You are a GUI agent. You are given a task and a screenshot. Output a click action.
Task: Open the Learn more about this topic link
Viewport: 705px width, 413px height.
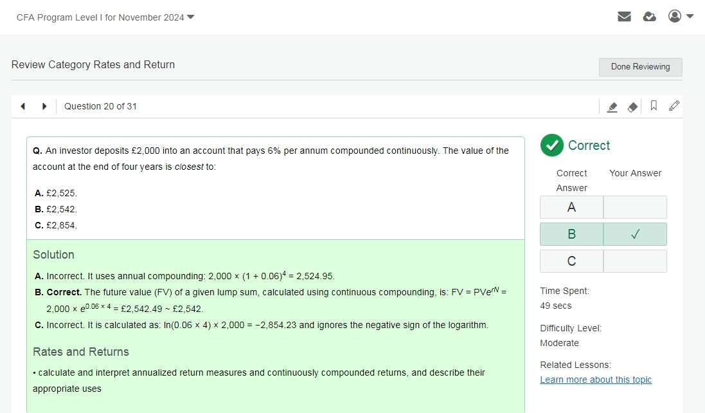596,380
